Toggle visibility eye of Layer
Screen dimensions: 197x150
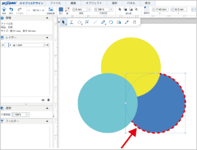tap(3, 45)
